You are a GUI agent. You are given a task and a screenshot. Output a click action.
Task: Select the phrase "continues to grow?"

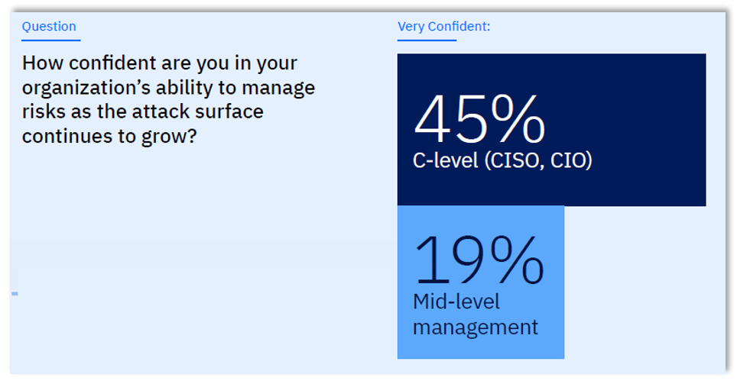click(109, 137)
